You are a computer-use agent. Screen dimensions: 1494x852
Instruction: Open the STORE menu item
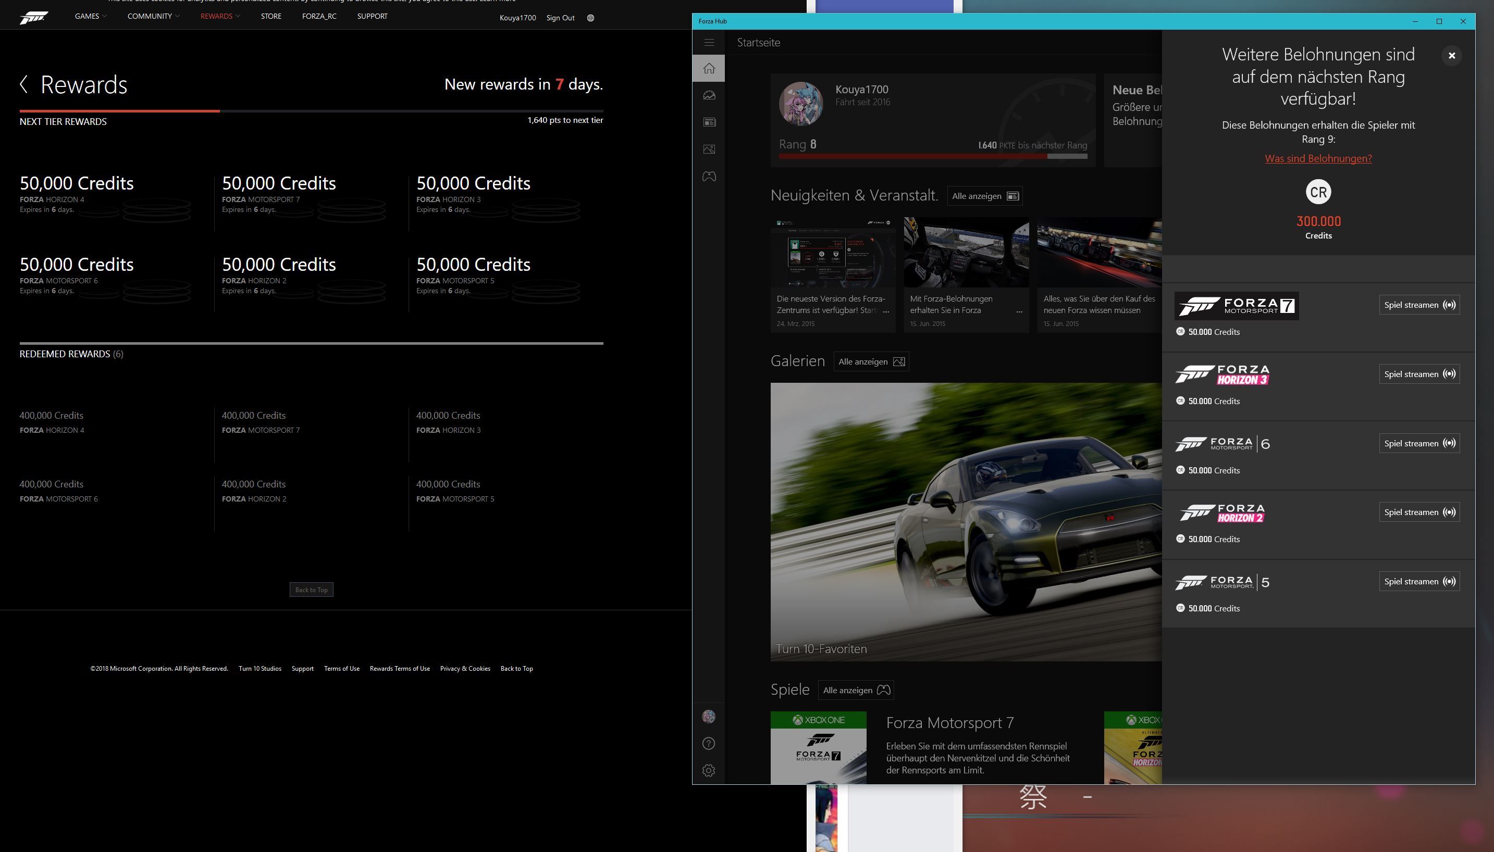tap(271, 16)
